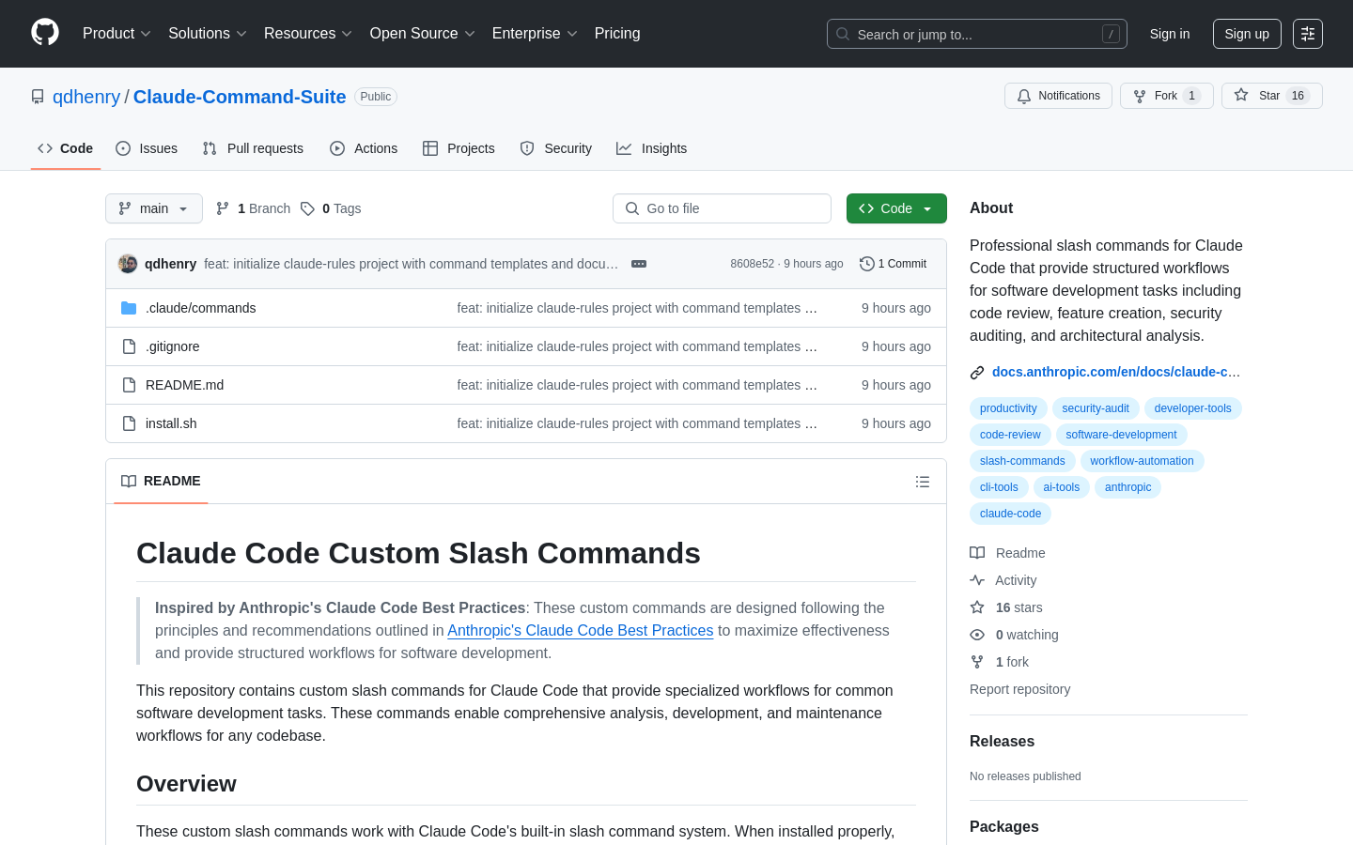Expand the Open Source menu
The width and height of the screenshot is (1353, 845).
[x=423, y=34]
